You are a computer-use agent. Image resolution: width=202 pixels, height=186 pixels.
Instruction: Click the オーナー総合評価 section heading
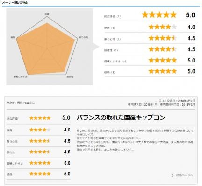(x=14, y=2)
